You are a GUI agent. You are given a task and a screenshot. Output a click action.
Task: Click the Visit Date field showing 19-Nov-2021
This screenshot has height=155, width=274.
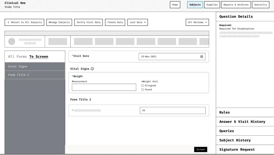tap(172, 57)
